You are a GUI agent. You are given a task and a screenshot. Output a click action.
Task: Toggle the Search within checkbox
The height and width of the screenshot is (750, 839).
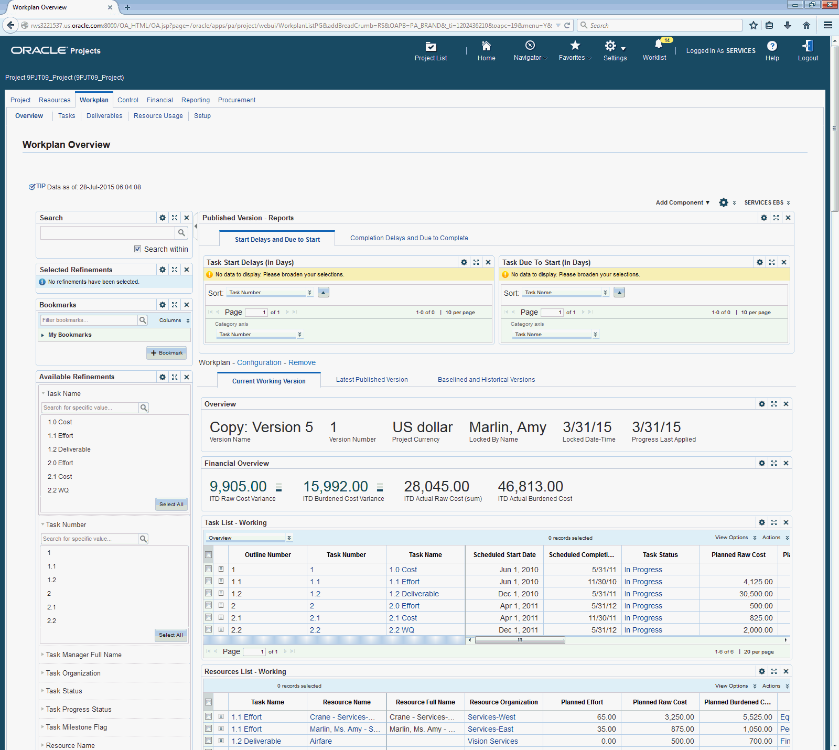137,249
